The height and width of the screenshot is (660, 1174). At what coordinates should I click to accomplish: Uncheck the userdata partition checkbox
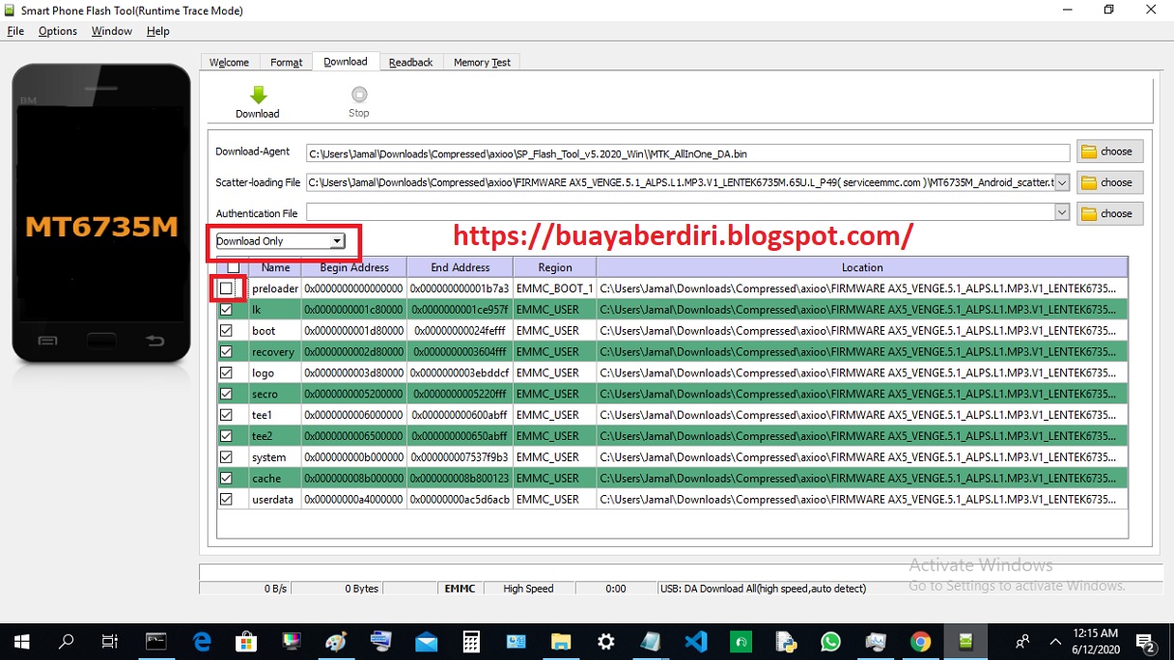pyautogui.click(x=226, y=499)
